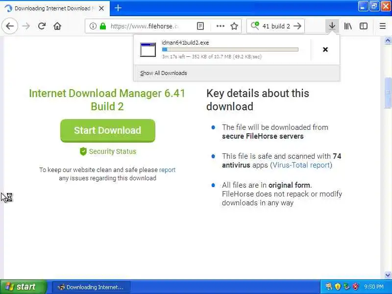Open the Library toolbar button
392x294 pixels.
click(348, 26)
